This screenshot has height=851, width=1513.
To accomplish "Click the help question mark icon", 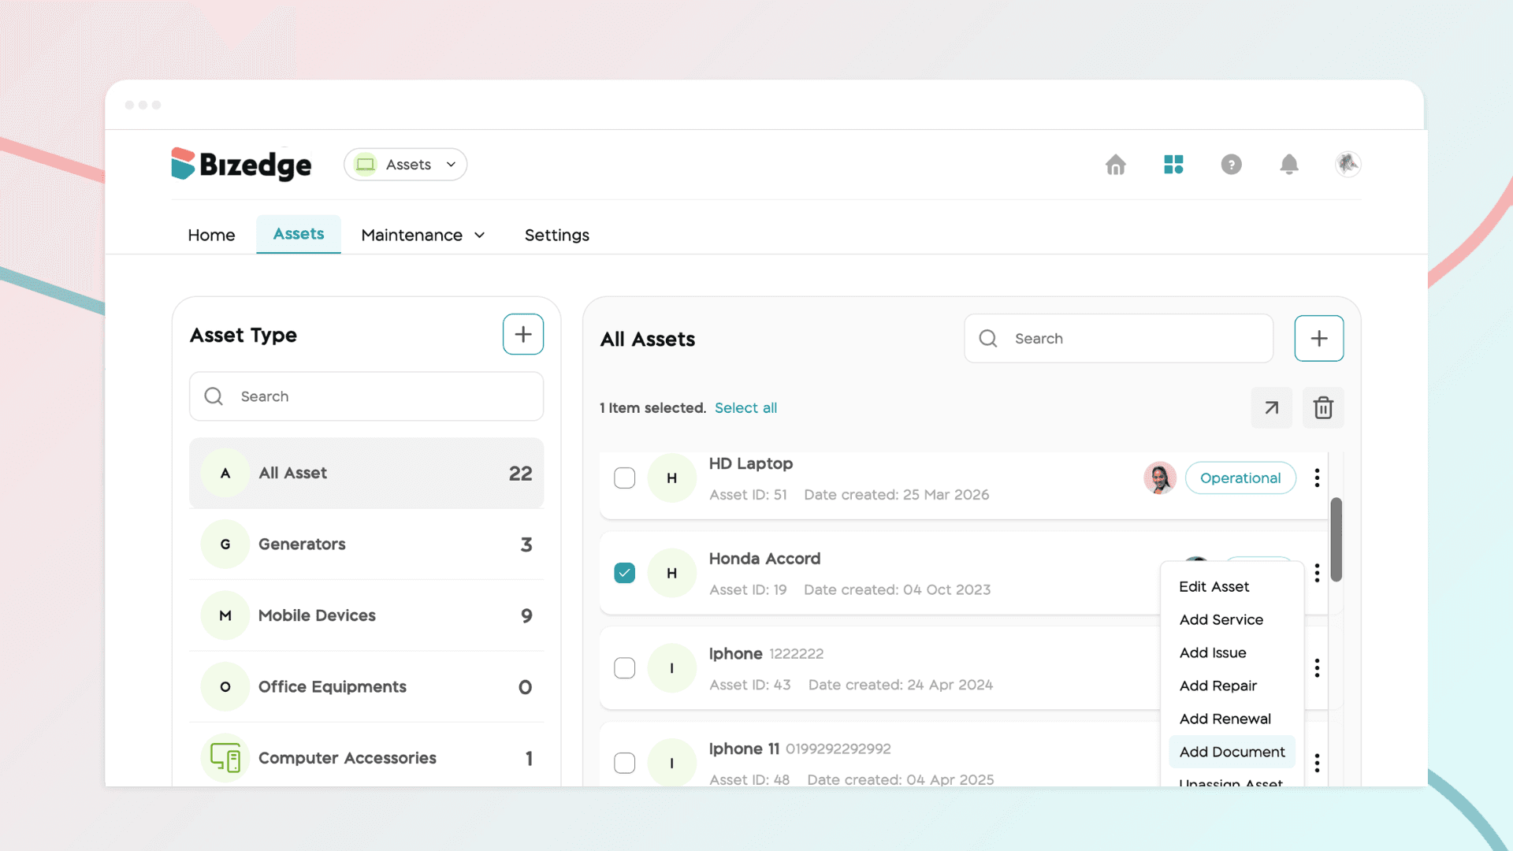I will click(1231, 165).
